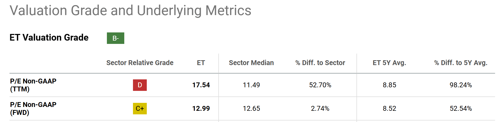Select the 52.70% difference to sector cell

(x=320, y=85)
